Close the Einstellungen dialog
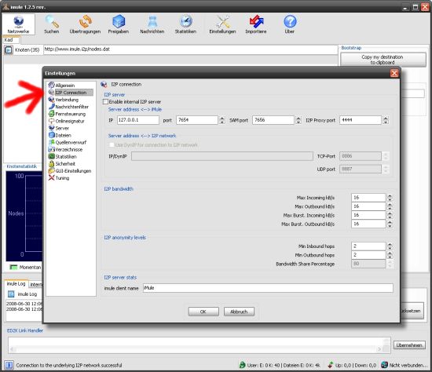432x372 pixels. (x=394, y=73)
